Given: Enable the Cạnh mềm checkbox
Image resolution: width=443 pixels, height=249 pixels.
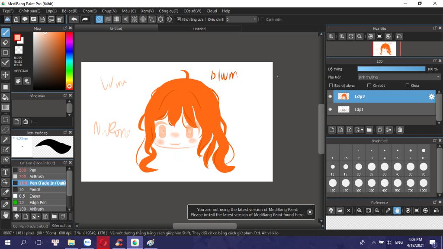Looking at the screenshot, I should pos(263,19).
